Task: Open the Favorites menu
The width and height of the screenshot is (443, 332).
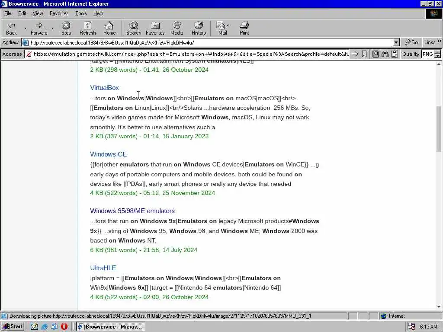Action: [x=59, y=13]
